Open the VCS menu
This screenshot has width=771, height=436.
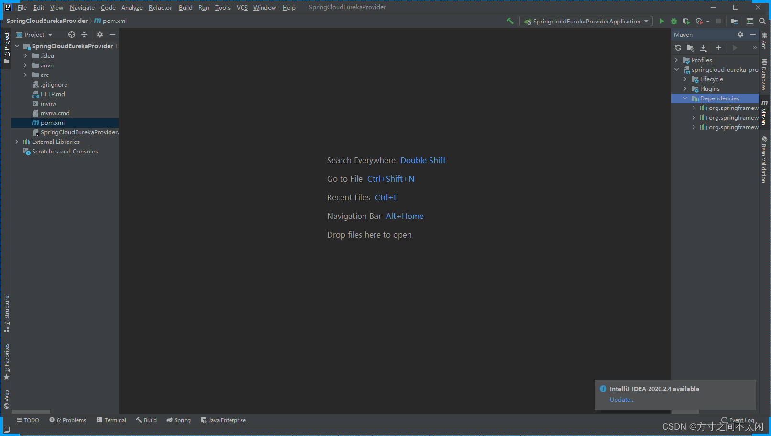coord(242,7)
